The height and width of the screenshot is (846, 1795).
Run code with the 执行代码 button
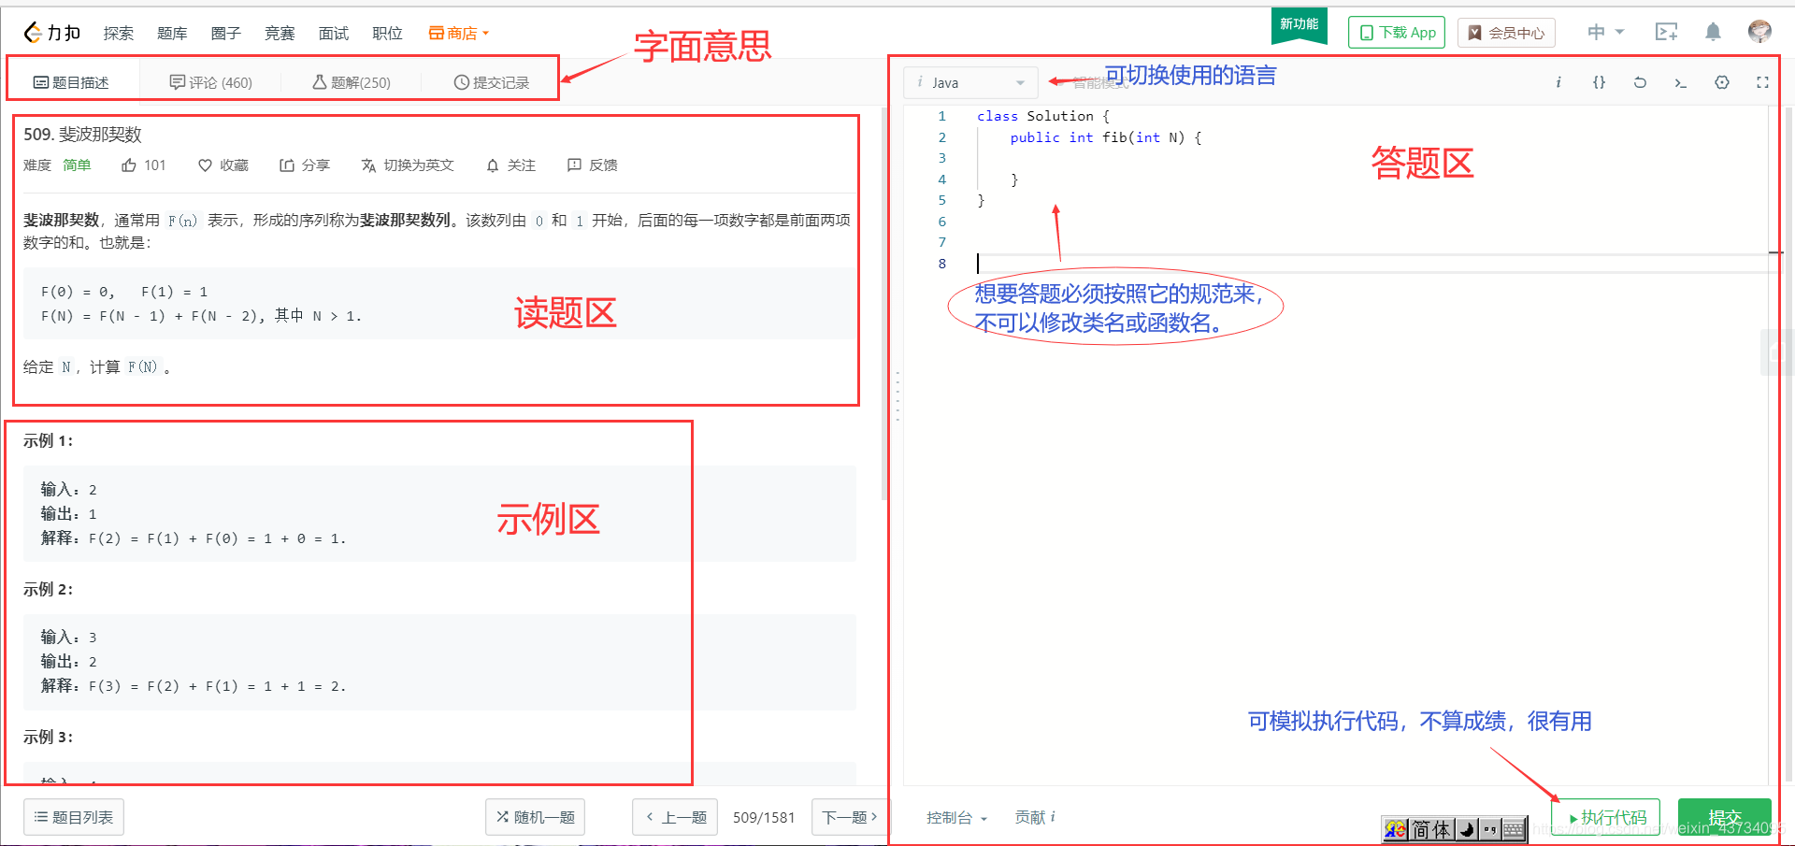pos(1605,816)
